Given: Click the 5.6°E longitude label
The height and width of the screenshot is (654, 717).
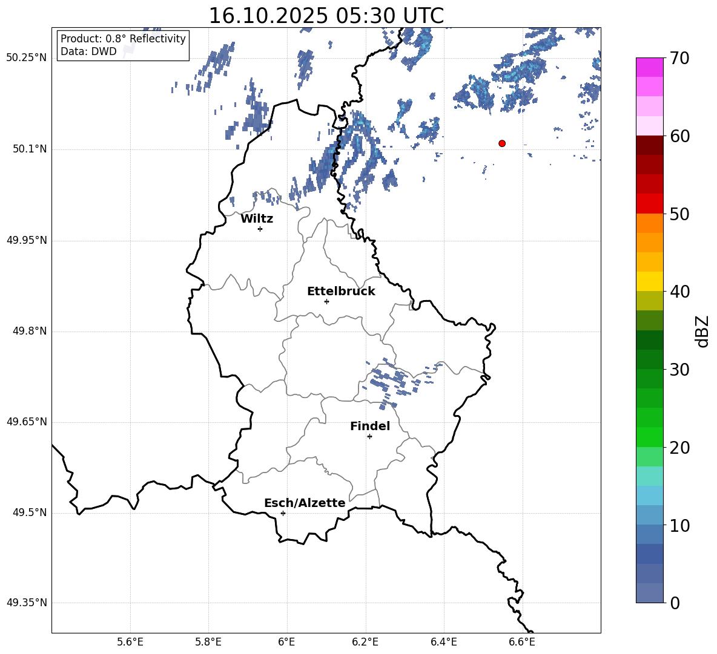Looking at the screenshot, I should pos(130,642).
